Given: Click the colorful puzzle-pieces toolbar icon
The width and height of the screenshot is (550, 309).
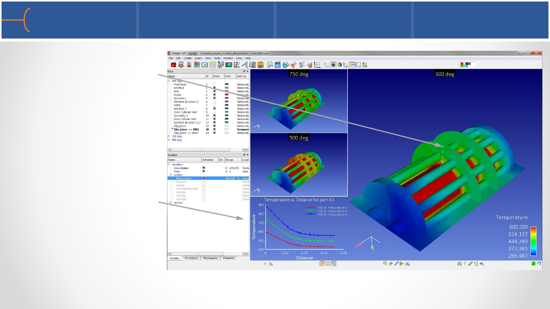Looking at the screenshot, I should coord(197,65).
